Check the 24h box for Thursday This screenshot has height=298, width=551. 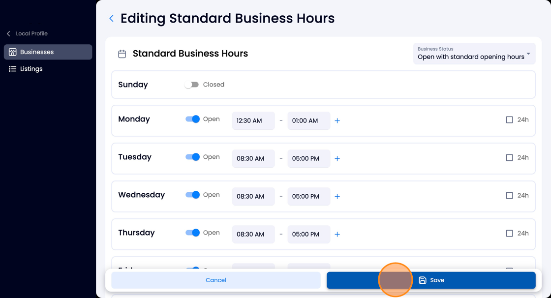[509, 234]
